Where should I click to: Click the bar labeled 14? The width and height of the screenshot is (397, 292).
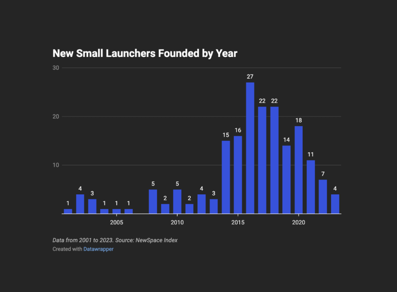[287, 180]
